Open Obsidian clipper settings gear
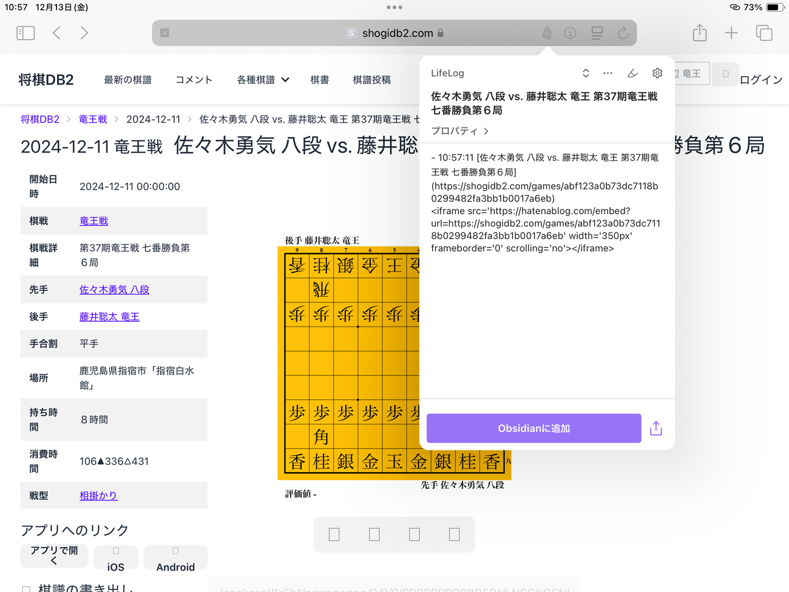This screenshot has width=789, height=592. click(x=657, y=73)
